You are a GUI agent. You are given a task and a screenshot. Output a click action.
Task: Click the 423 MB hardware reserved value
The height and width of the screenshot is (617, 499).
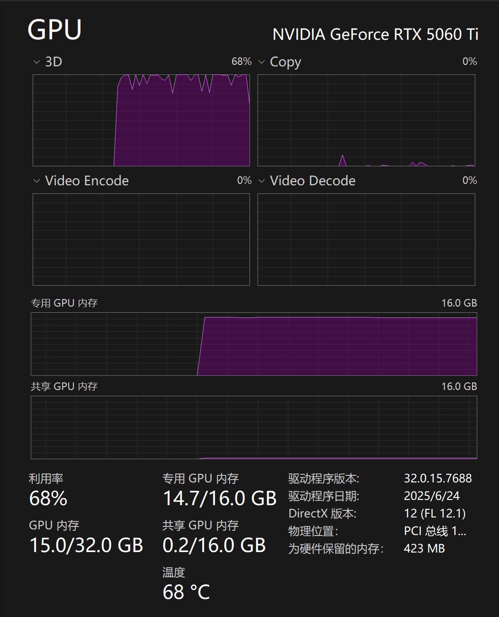coord(424,548)
